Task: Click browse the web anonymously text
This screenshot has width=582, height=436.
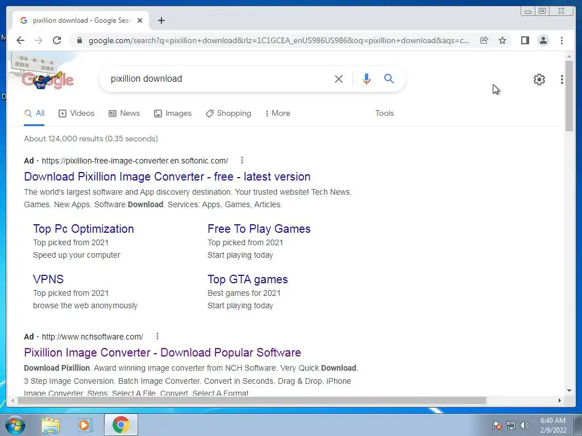Action: (x=85, y=305)
